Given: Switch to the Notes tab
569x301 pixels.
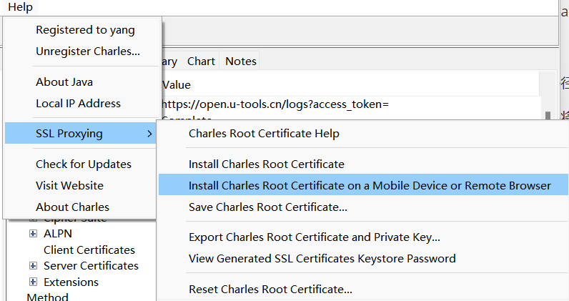Looking at the screenshot, I should coord(241,61).
